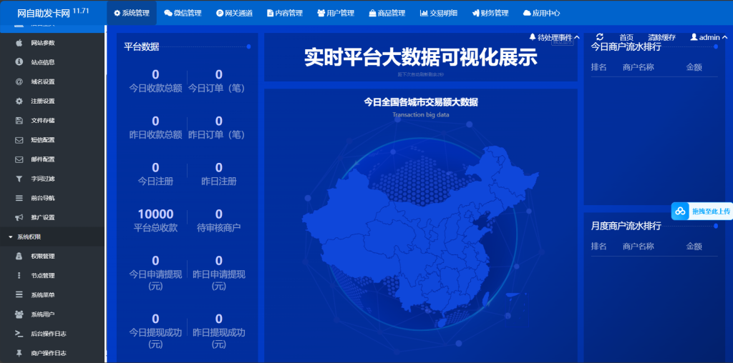Switch to 商品管理 tab
Image resolution: width=733 pixels, height=363 pixels.
pos(387,13)
